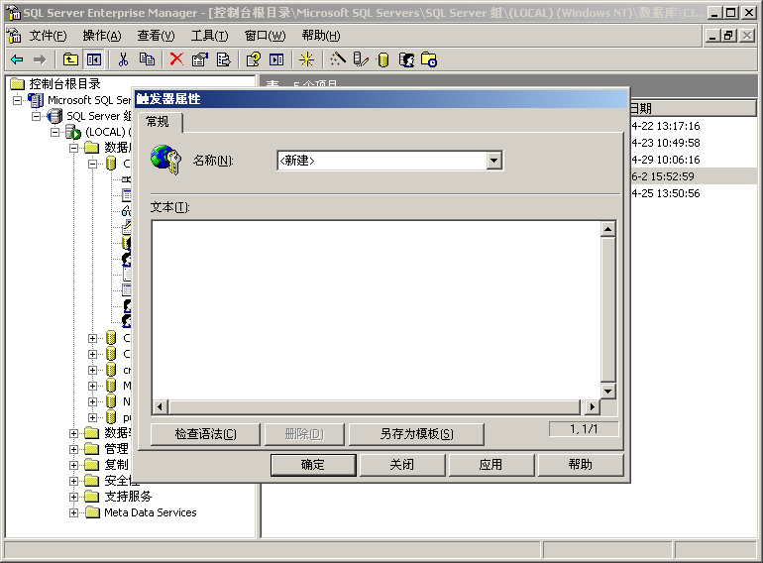This screenshot has height=563, width=763.
Task: Click the text area scroll up arrow
Action: coord(607,229)
